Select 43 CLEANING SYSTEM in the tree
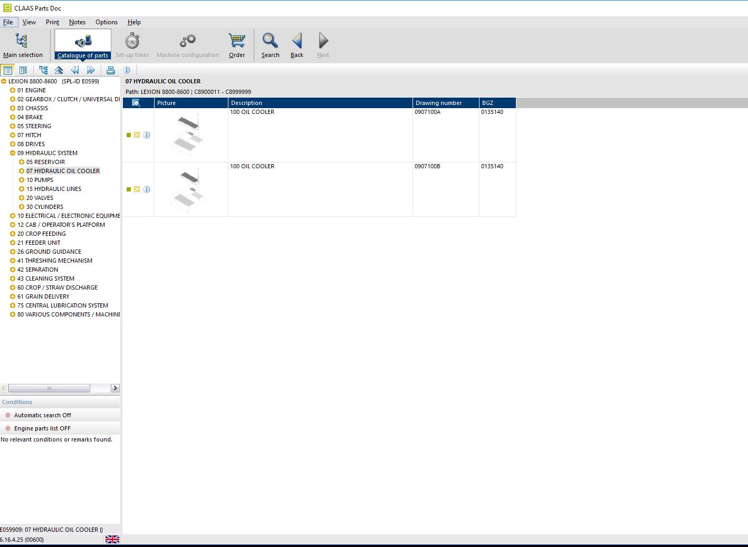This screenshot has height=547, width=748. pyautogui.click(x=46, y=279)
